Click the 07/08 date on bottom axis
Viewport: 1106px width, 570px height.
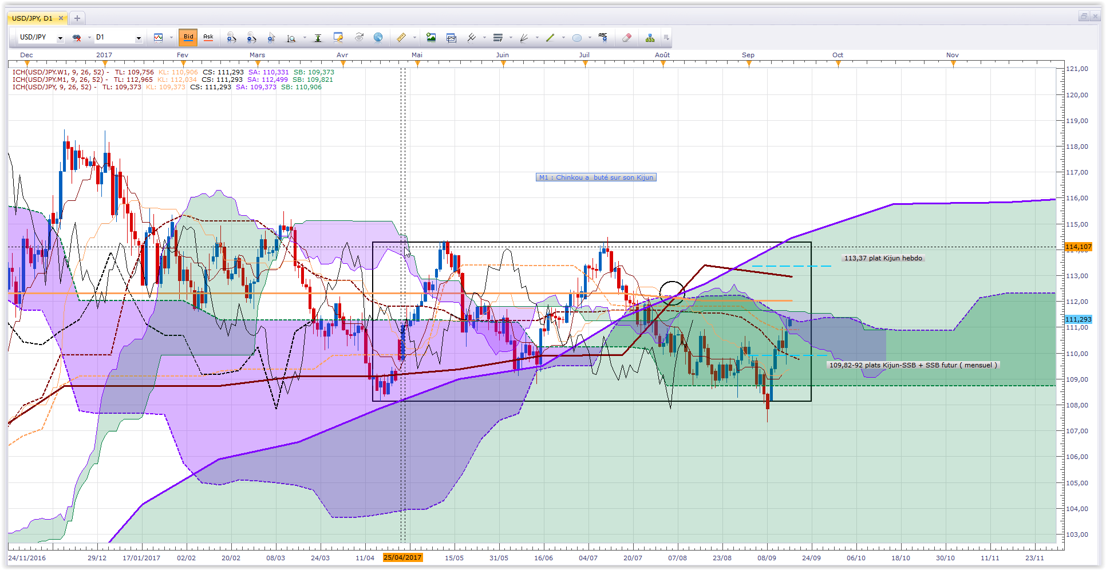[677, 558]
